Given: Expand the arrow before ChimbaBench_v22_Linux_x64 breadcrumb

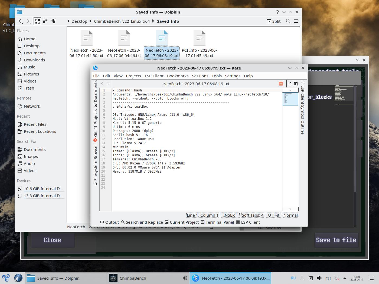Looking at the screenshot, I should pos(91,21).
